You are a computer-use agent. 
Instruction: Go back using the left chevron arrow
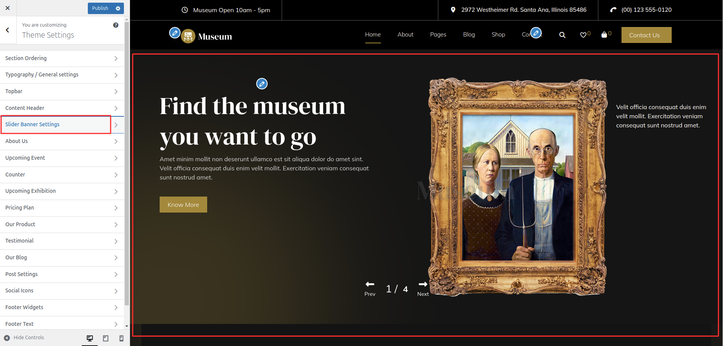click(8, 30)
